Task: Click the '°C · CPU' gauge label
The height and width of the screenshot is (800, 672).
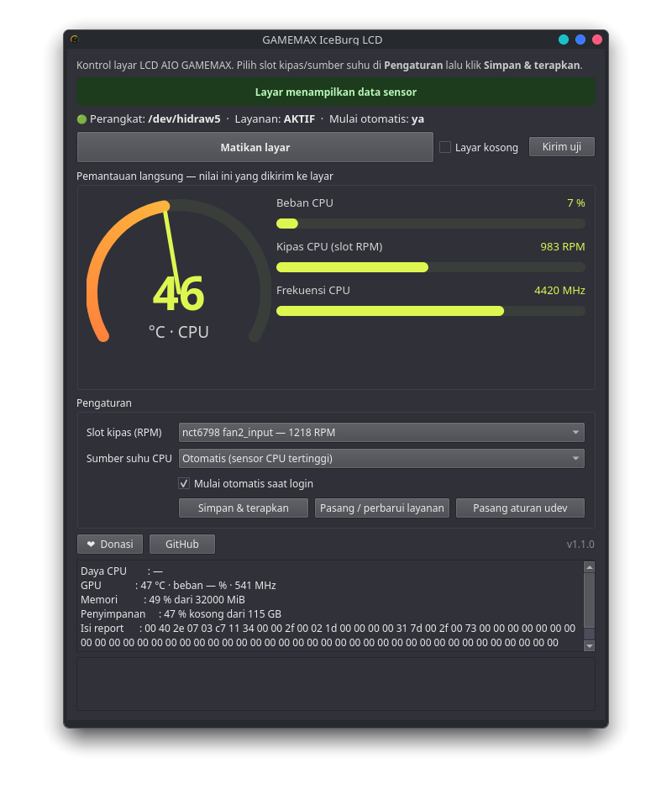Action: pos(178,332)
